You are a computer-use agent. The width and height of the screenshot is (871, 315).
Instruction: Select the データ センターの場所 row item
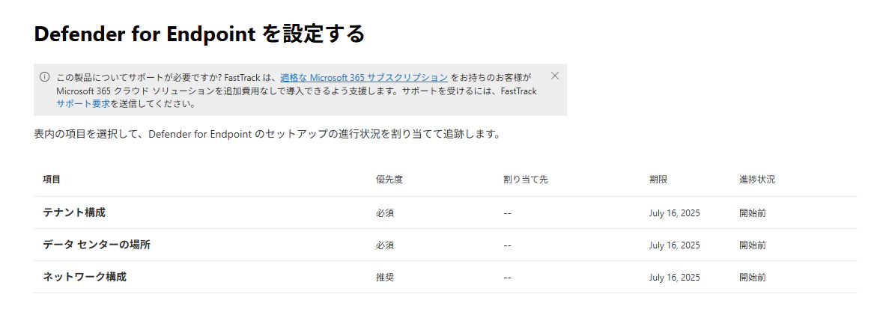97,245
